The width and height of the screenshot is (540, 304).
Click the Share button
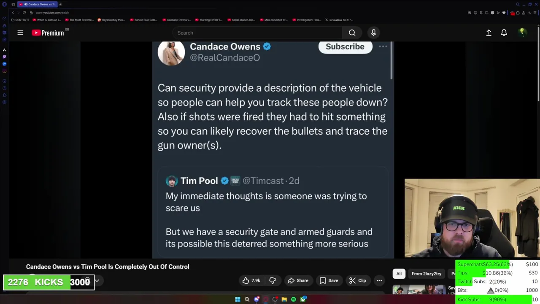click(298, 280)
